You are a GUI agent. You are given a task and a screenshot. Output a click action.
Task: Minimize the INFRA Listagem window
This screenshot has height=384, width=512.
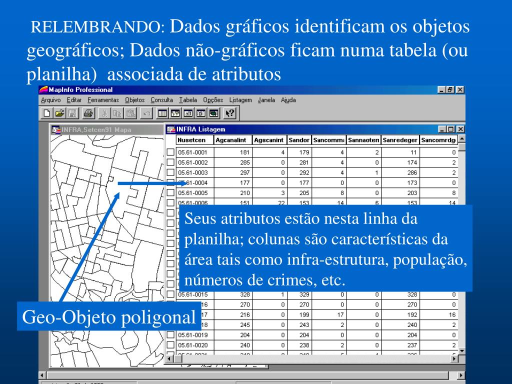tap(442, 129)
